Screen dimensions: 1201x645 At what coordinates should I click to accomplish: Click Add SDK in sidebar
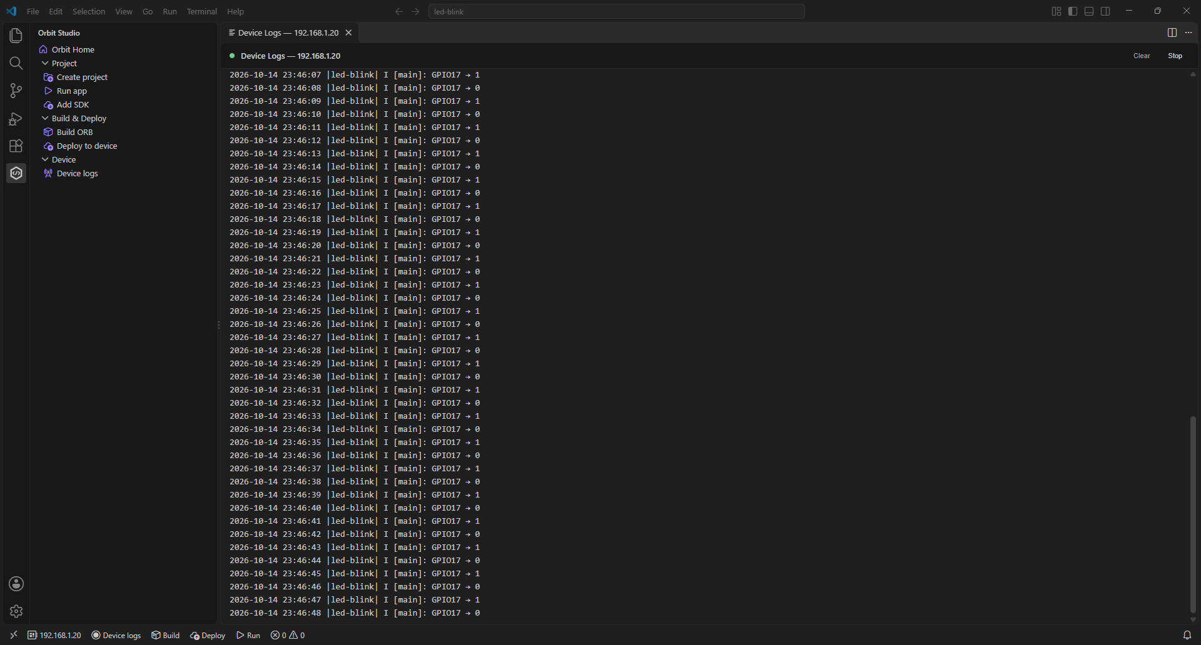[x=66, y=104]
